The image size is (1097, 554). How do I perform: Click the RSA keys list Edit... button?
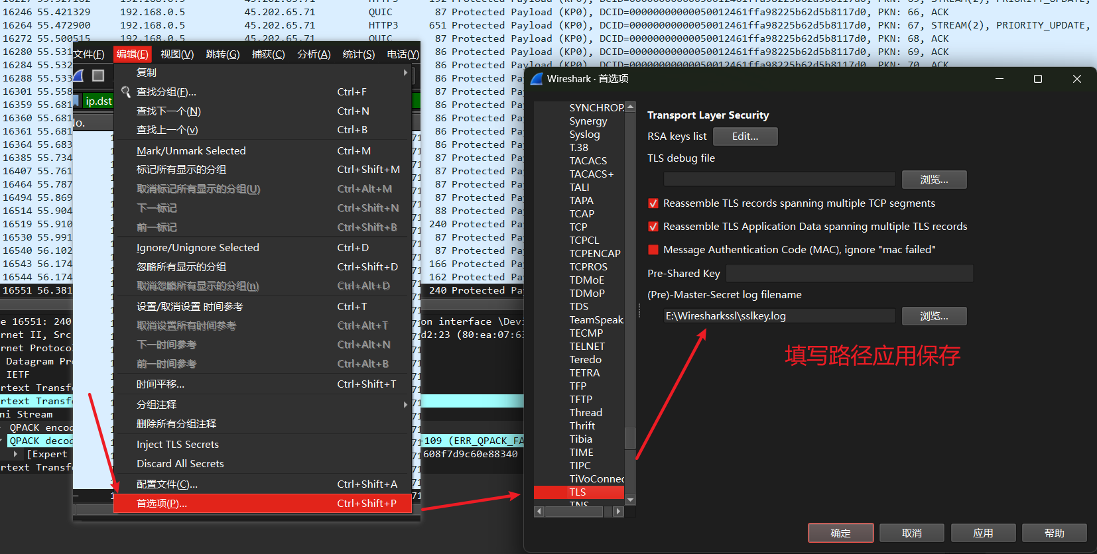745,137
